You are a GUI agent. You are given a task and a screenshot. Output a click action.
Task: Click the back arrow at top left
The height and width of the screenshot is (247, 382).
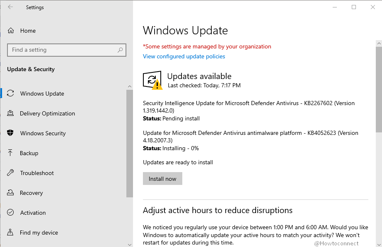click(x=10, y=7)
